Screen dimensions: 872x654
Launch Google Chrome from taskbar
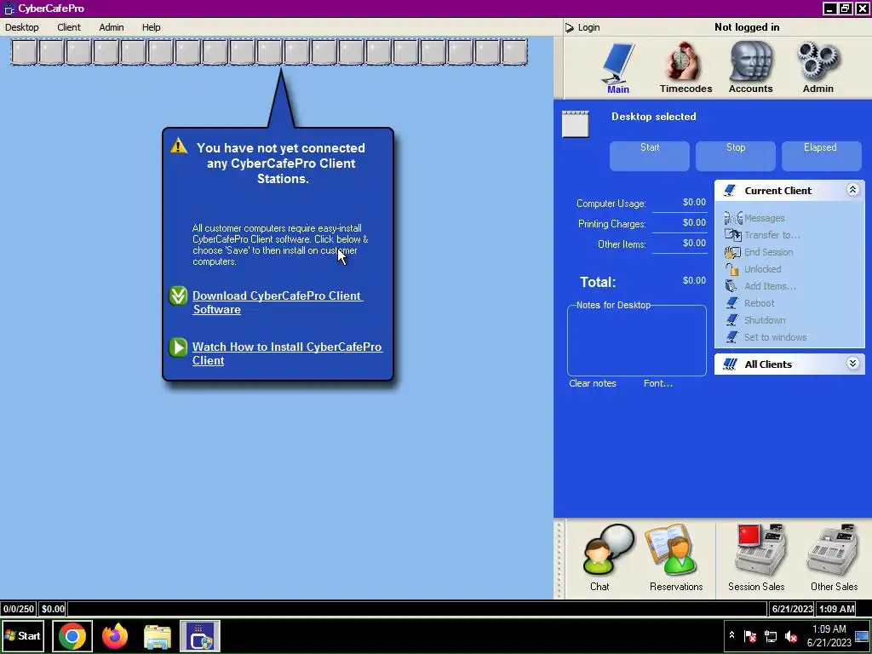[x=72, y=635]
